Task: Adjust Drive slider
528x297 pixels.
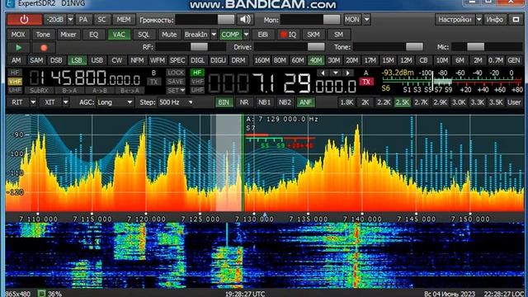Action: tap(290, 47)
